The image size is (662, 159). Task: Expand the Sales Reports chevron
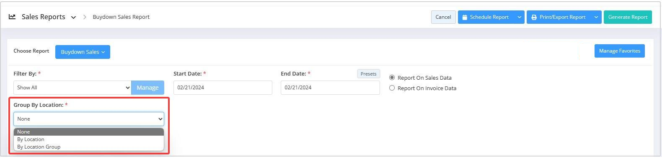73,18
